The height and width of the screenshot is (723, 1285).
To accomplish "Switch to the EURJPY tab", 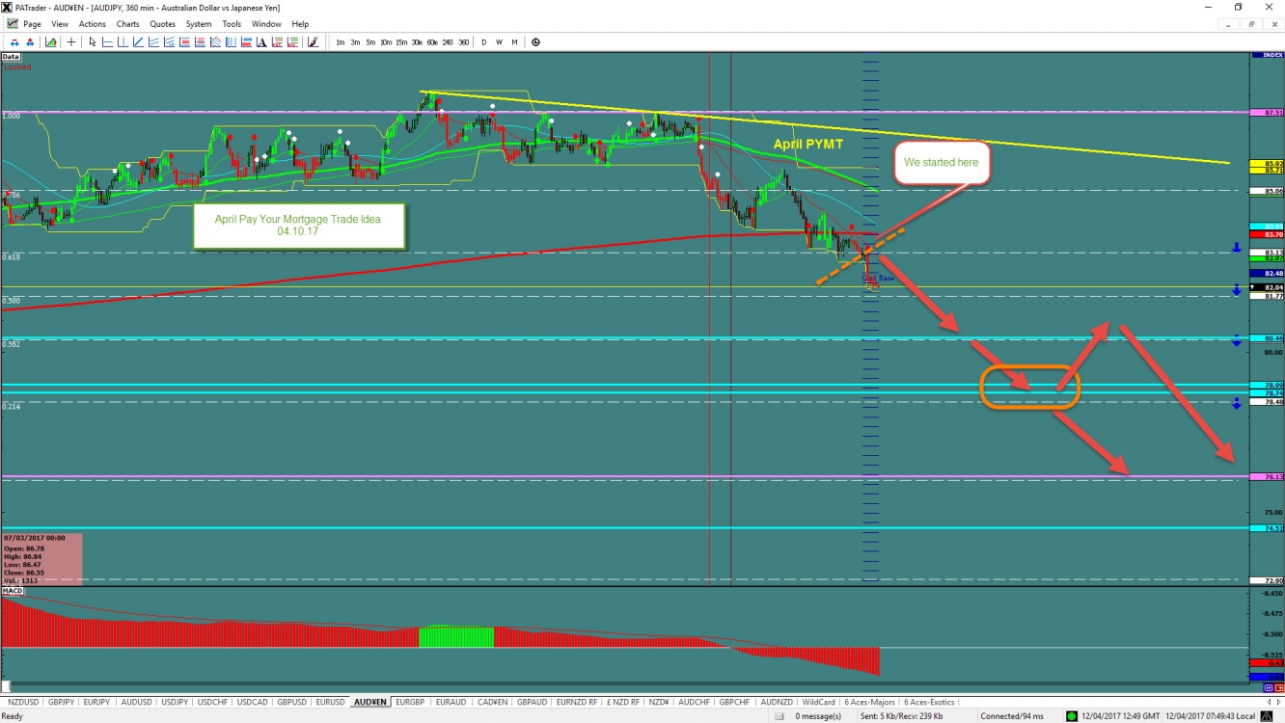I will point(96,702).
